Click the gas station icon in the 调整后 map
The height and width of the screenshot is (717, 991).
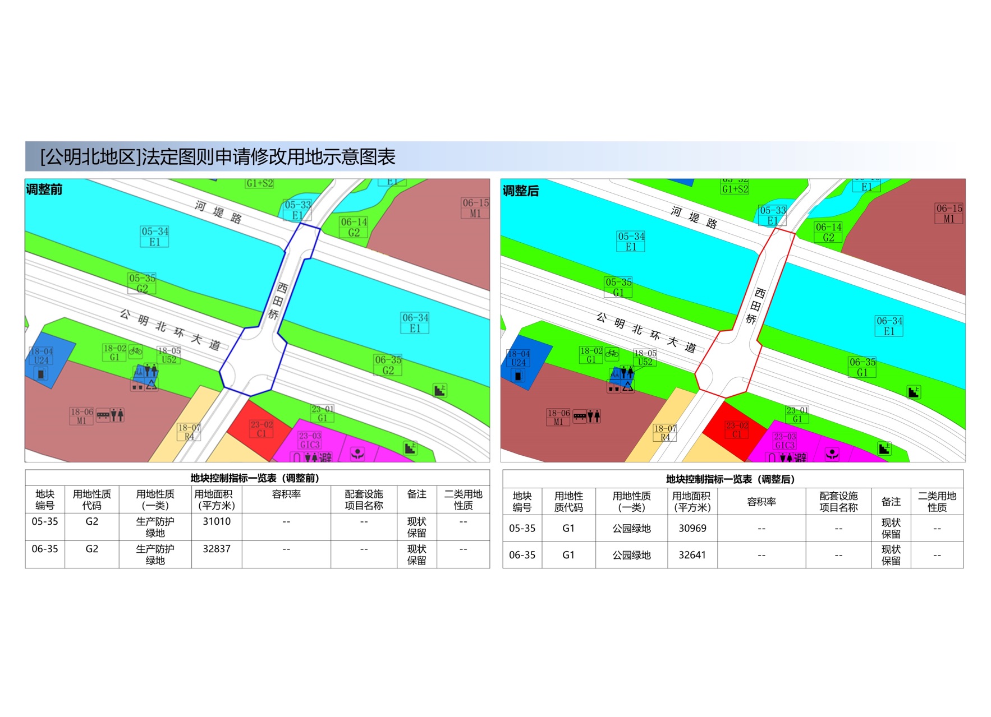click(x=518, y=376)
